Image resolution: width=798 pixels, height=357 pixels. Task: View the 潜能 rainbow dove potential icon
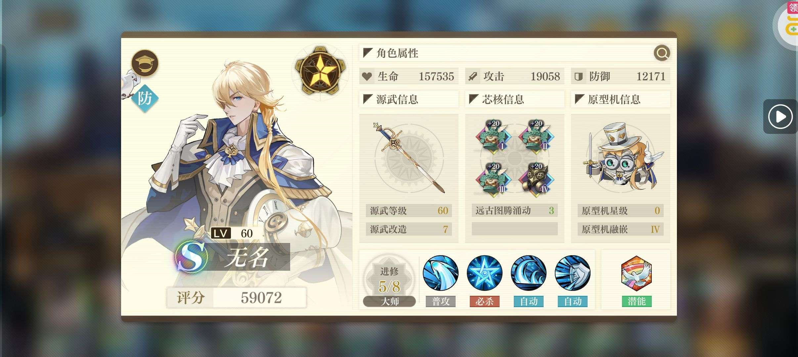pyautogui.click(x=636, y=273)
